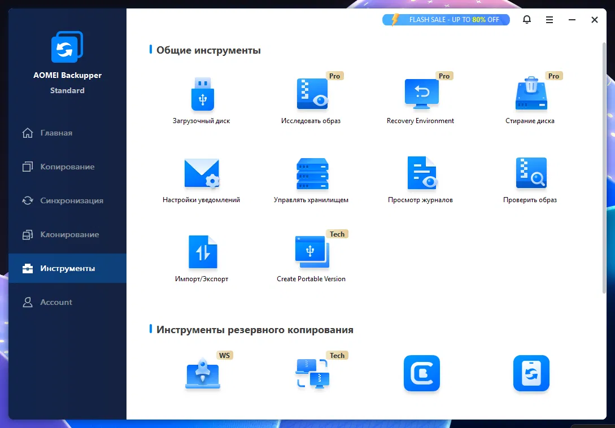The height and width of the screenshot is (428, 615).
Task: Open the notifications bell icon
Action: [x=527, y=20]
